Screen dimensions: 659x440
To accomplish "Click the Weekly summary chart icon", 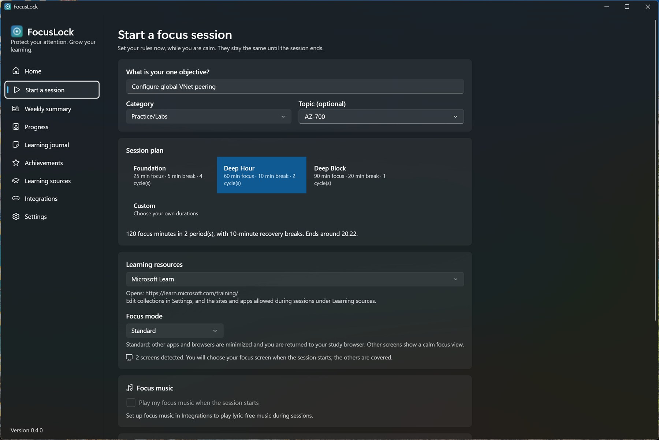I will coord(16,109).
